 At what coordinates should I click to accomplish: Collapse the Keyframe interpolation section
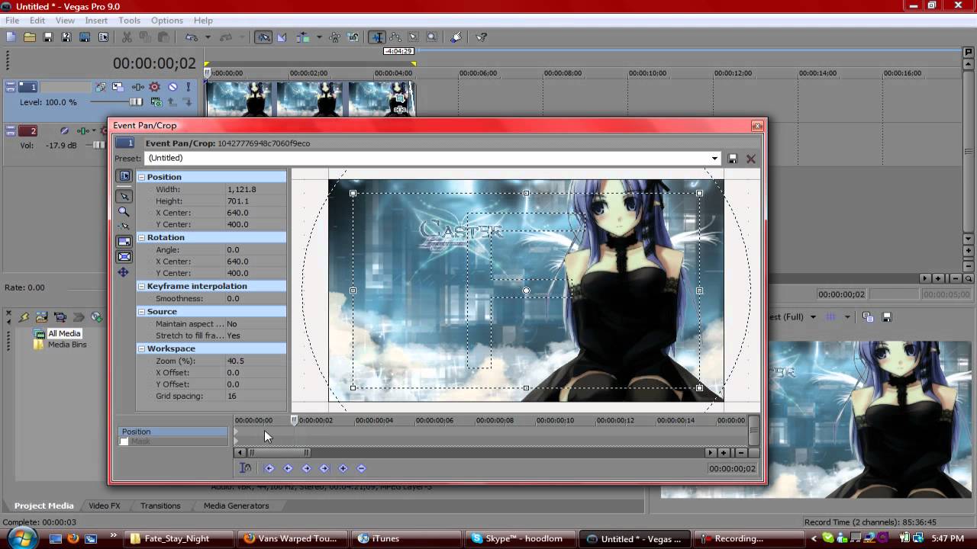tap(141, 286)
